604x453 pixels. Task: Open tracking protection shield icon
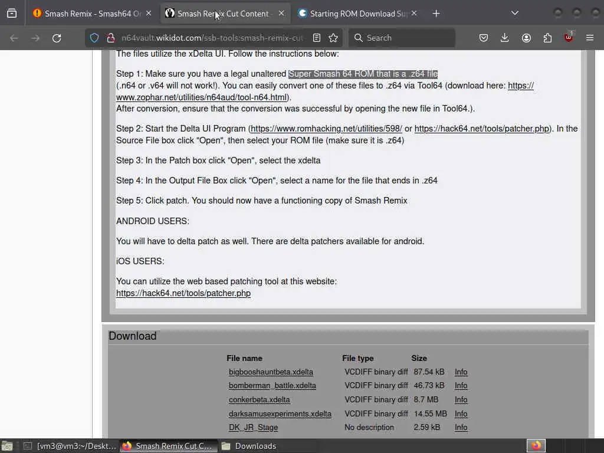(94, 38)
